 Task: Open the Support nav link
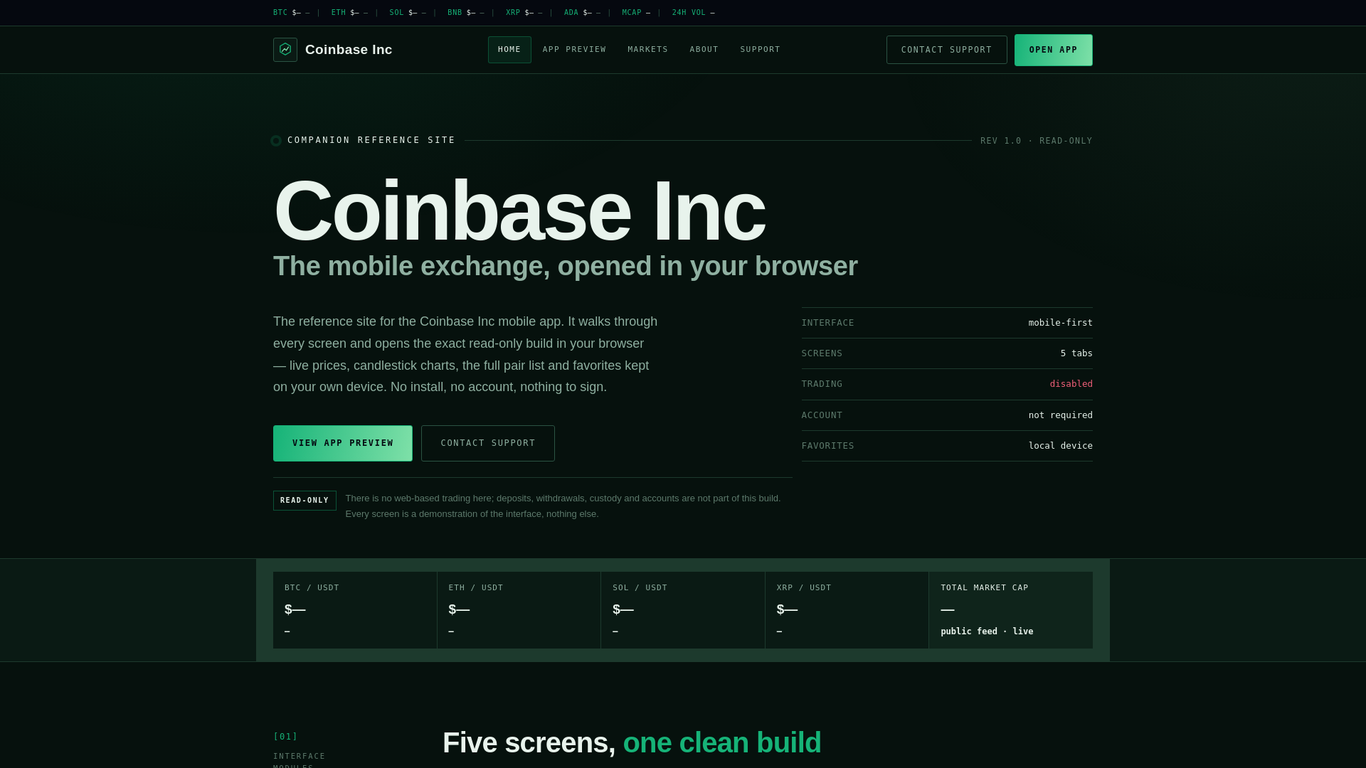point(761,50)
